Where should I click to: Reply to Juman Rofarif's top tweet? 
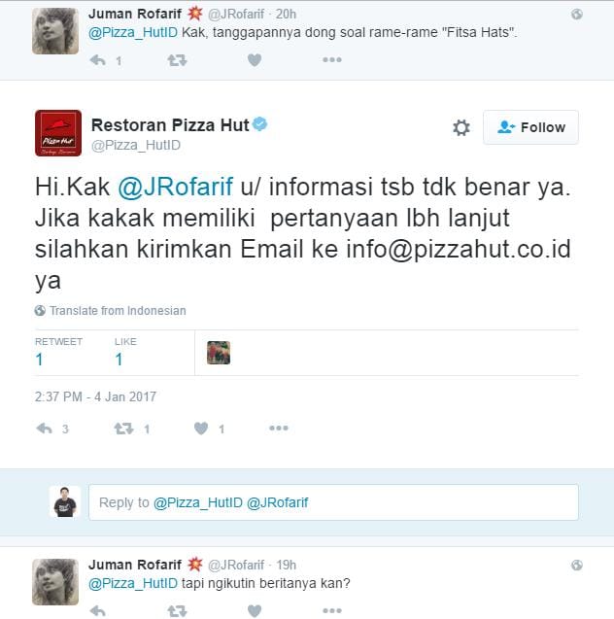tap(97, 60)
